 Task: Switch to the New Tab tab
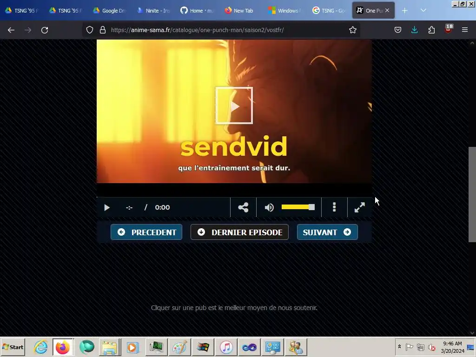[241, 11]
